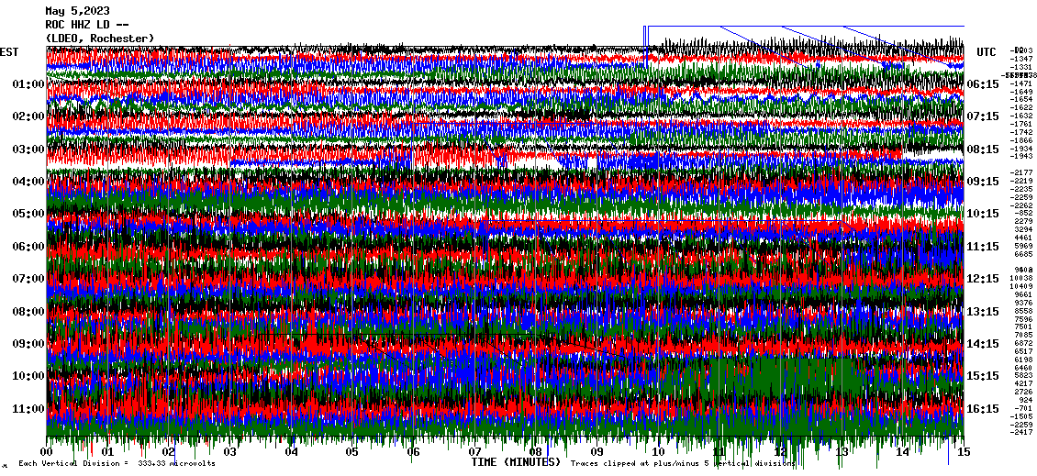Image resolution: width=1037 pixels, height=476 pixels.
Task: Select the 01:00 EST hour marker
Action: [28, 84]
